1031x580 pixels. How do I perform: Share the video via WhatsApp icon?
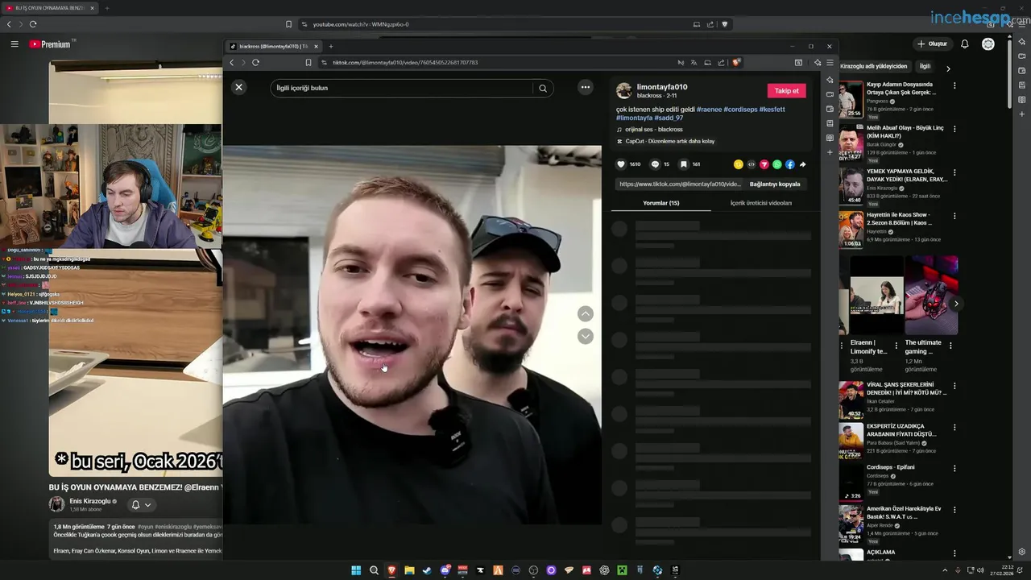coord(777,164)
